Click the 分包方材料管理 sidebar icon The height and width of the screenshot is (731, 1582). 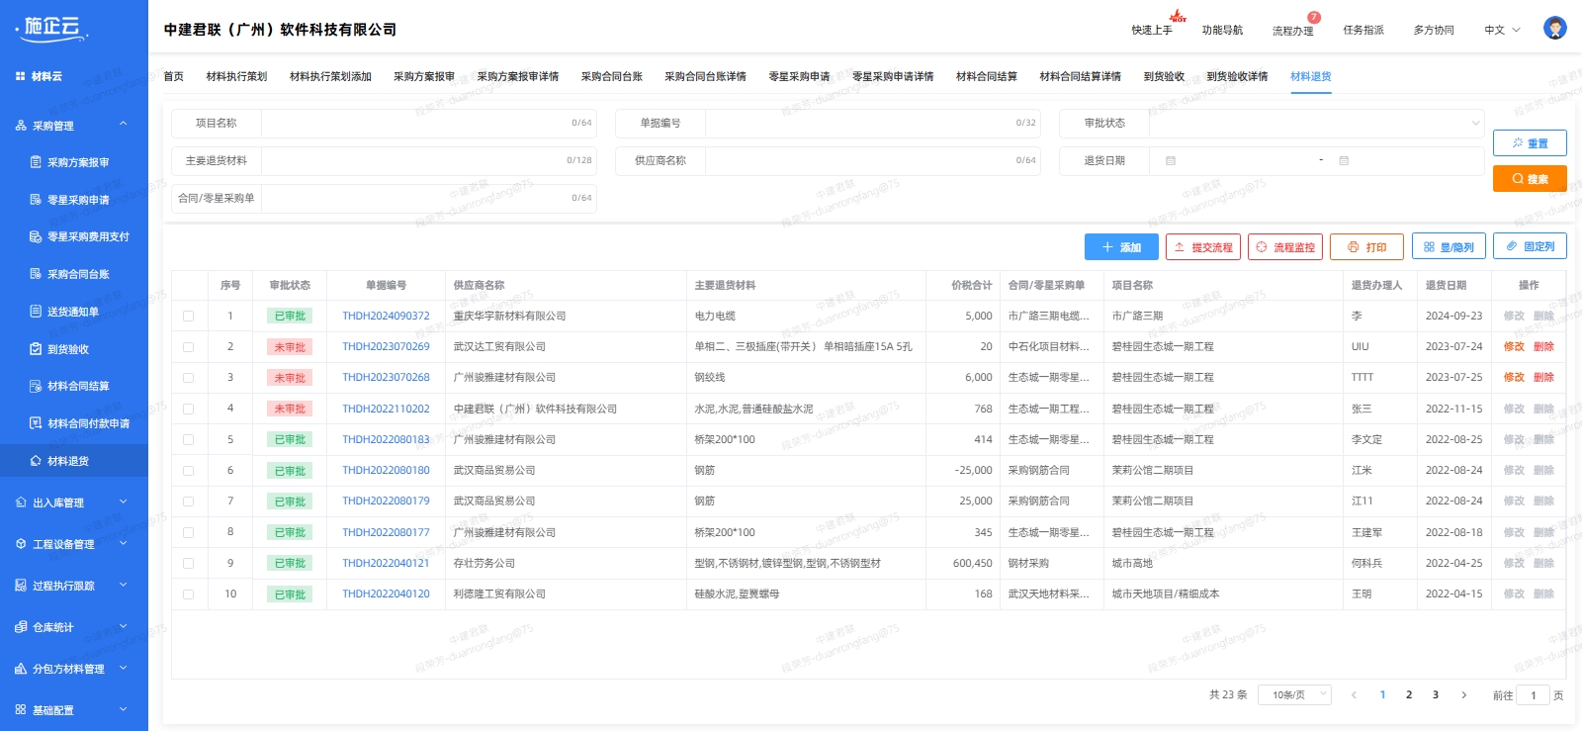pyautogui.click(x=21, y=669)
